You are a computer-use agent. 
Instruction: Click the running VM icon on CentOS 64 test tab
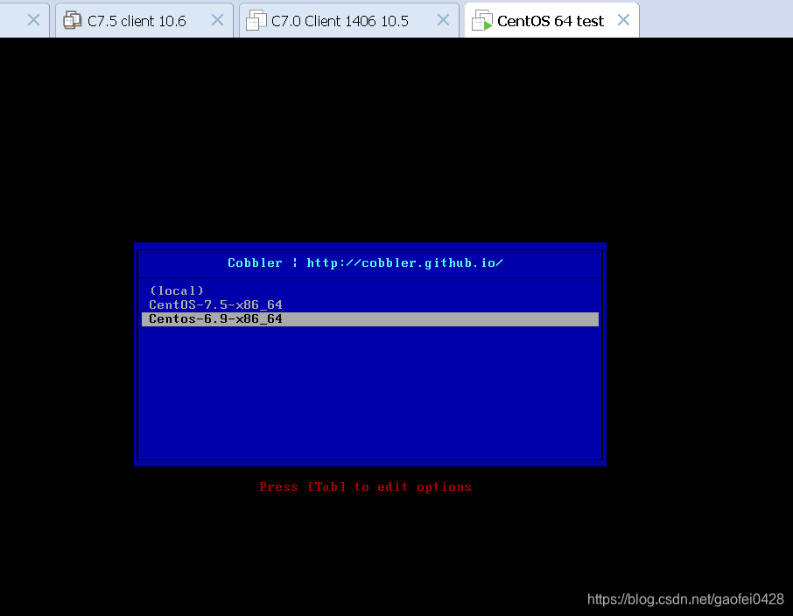tap(482, 20)
